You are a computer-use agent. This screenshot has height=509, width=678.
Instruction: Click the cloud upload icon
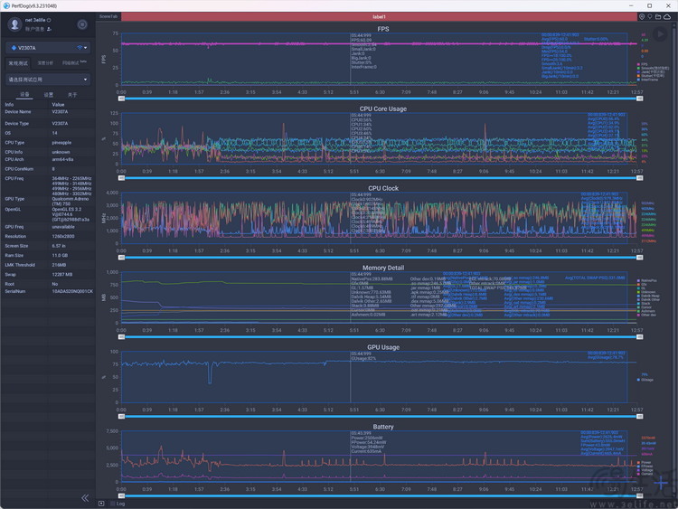(667, 16)
